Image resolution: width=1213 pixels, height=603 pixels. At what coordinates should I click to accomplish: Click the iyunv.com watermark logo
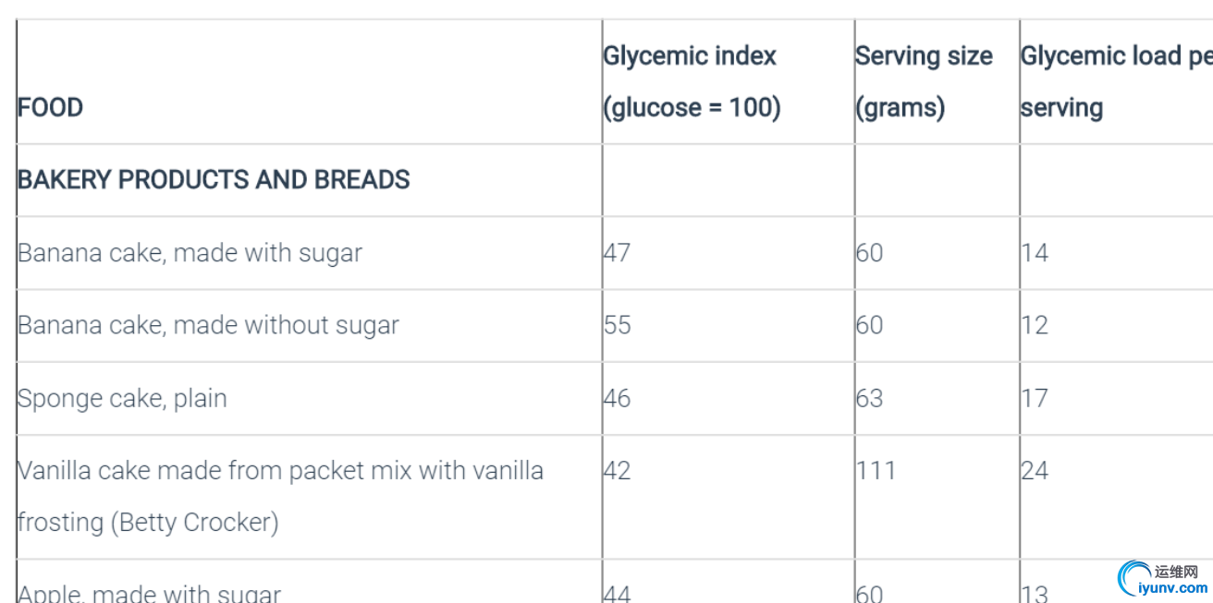(x=1163, y=579)
